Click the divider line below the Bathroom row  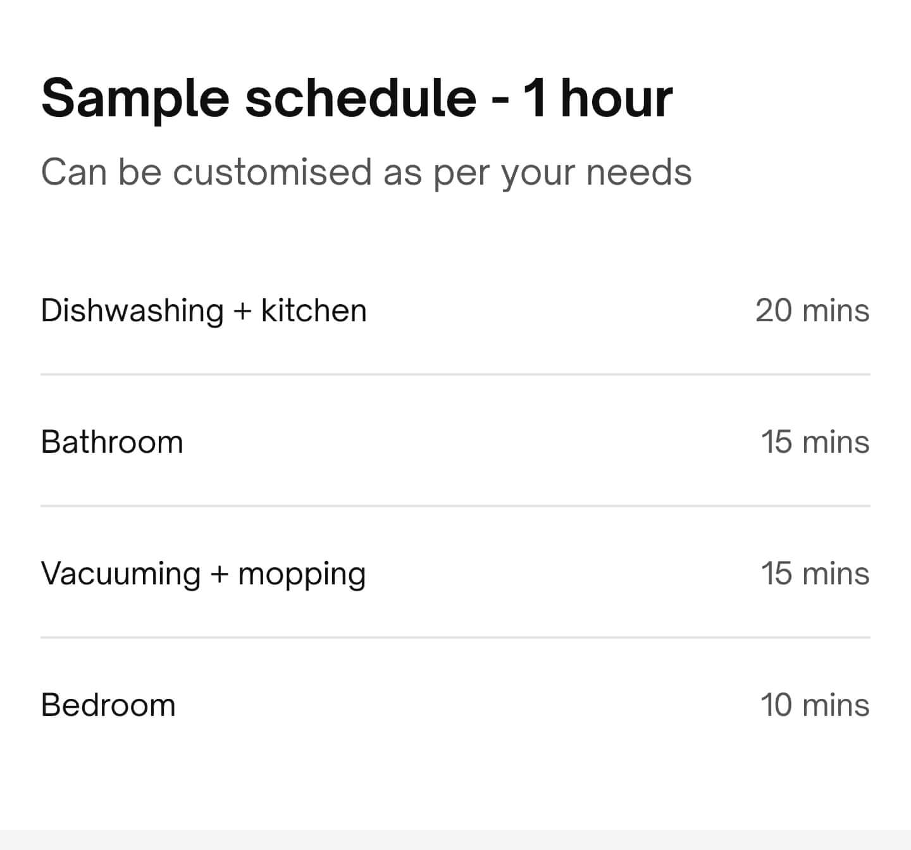coord(455,506)
